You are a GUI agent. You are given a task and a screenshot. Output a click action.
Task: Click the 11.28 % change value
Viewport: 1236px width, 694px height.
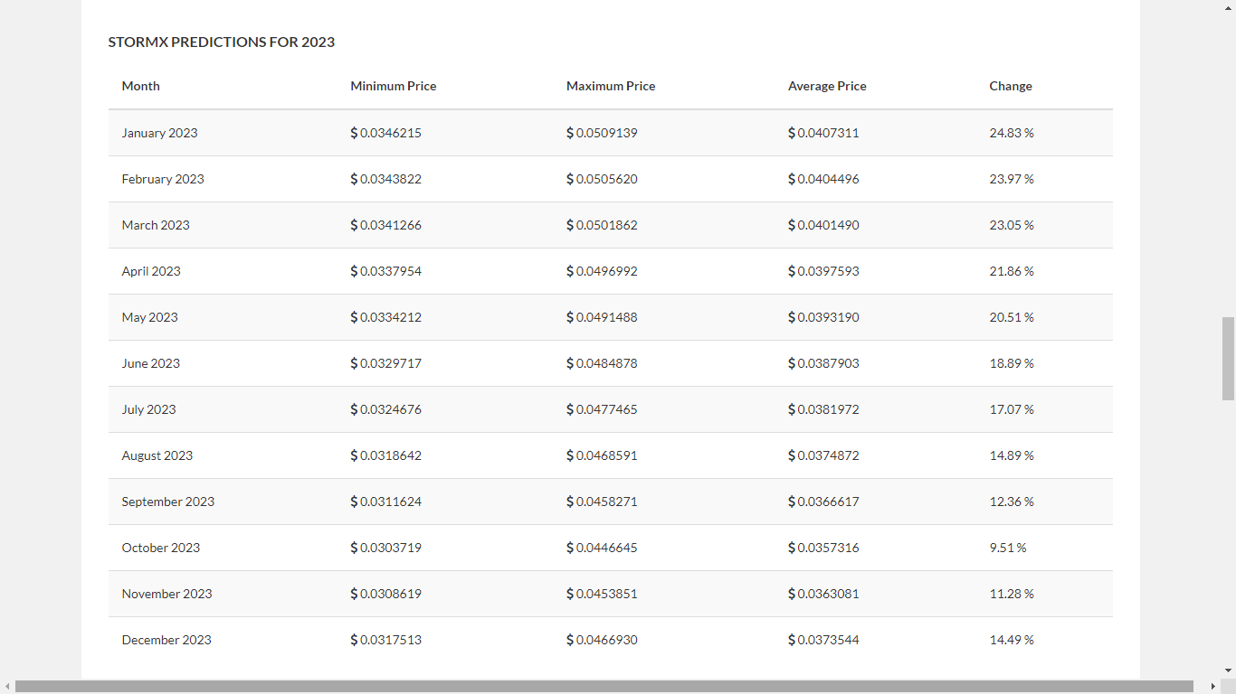click(1012, 594)
